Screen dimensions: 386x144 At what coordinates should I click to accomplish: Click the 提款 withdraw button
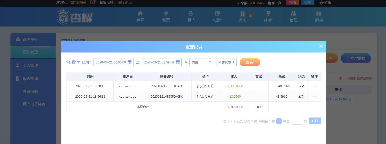[x=308, y=3]
